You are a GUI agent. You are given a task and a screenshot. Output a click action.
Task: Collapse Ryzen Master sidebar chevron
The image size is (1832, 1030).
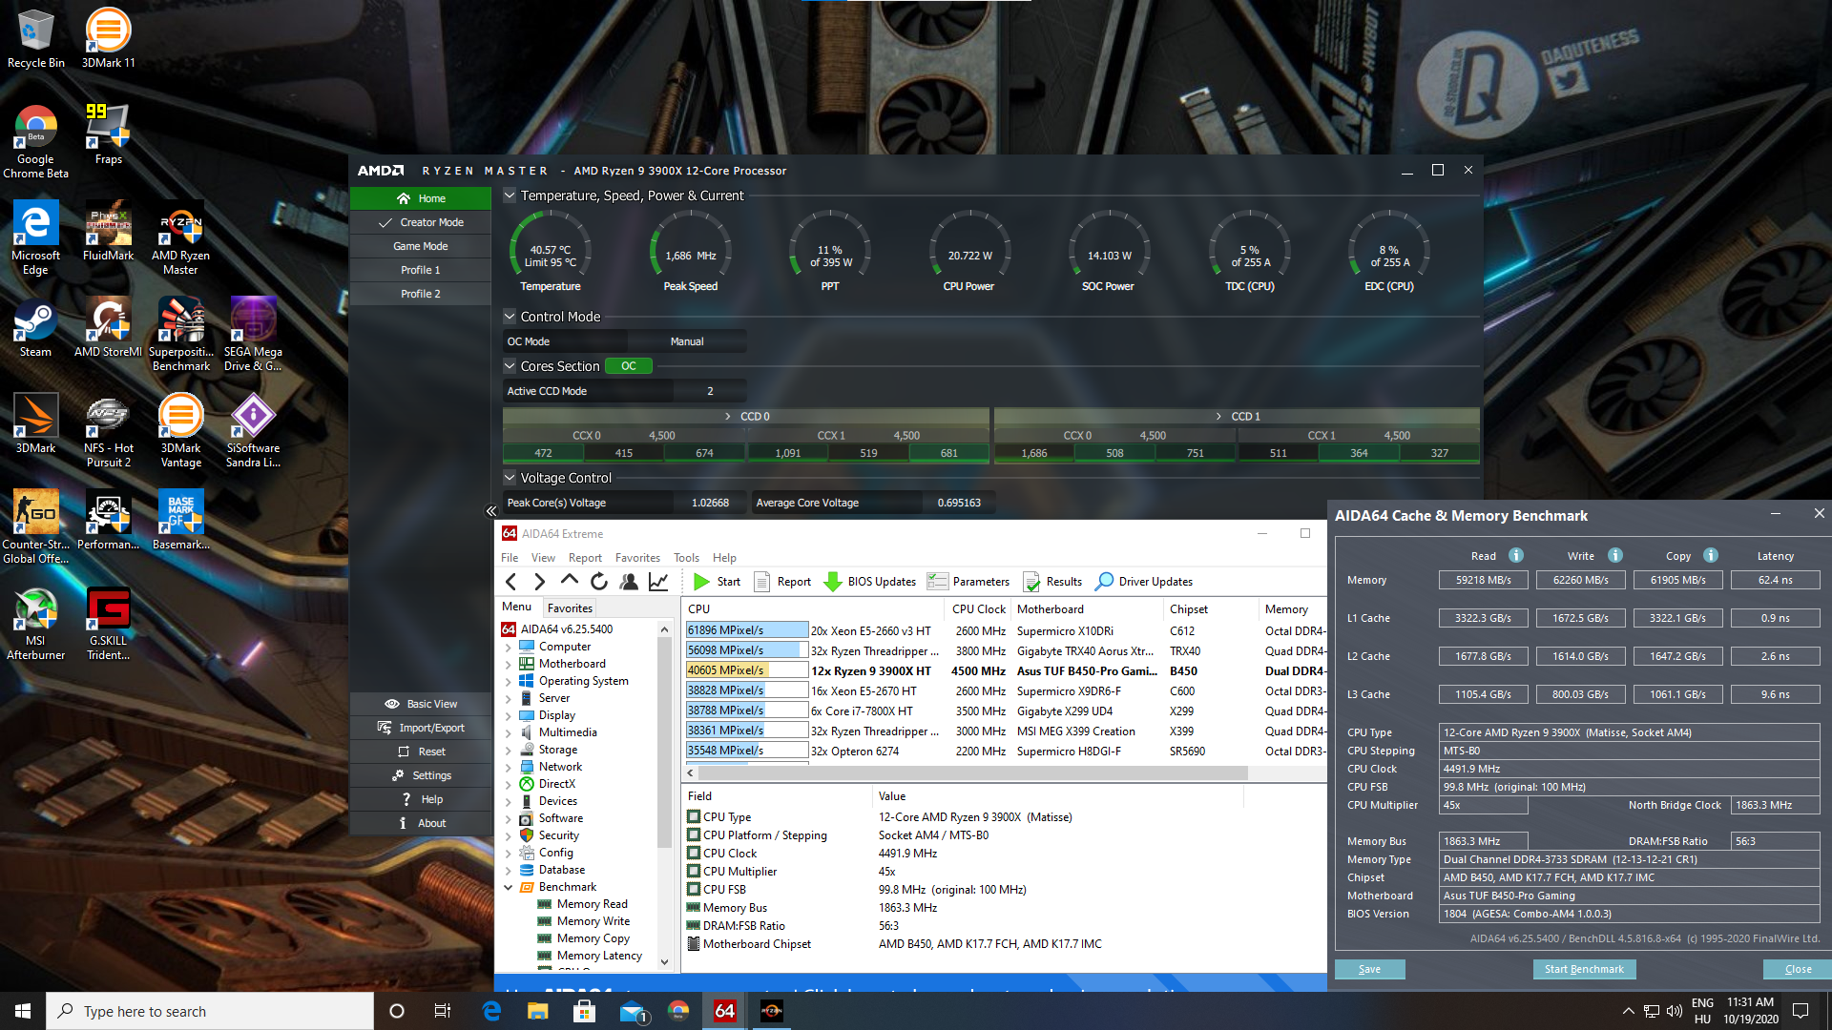pyautogui.click(x=491, y=511)
